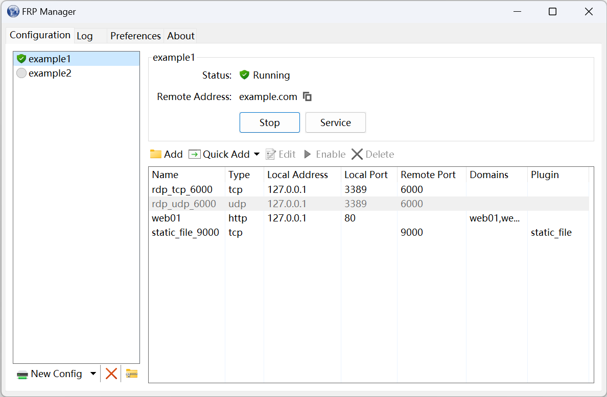Go to the About tab
The width and height of the screenshot is (607, 397).
181,36
